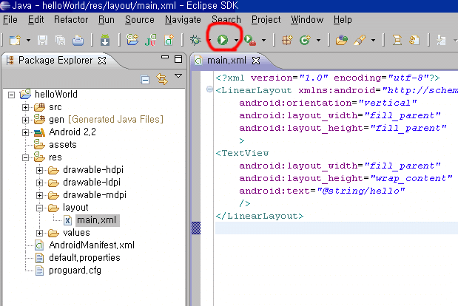
Task: Close the Package Explorer view
Action: [102, 61]
